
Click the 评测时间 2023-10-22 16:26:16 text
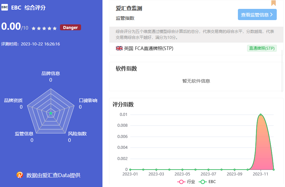tap(31, 44)
